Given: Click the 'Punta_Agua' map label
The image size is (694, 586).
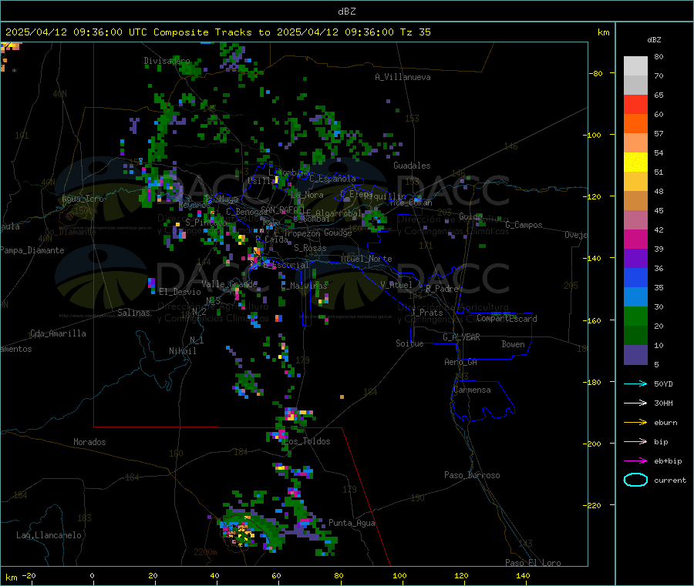Looking at the screenshot, I should pyautogui.click(x=352, y=523).
